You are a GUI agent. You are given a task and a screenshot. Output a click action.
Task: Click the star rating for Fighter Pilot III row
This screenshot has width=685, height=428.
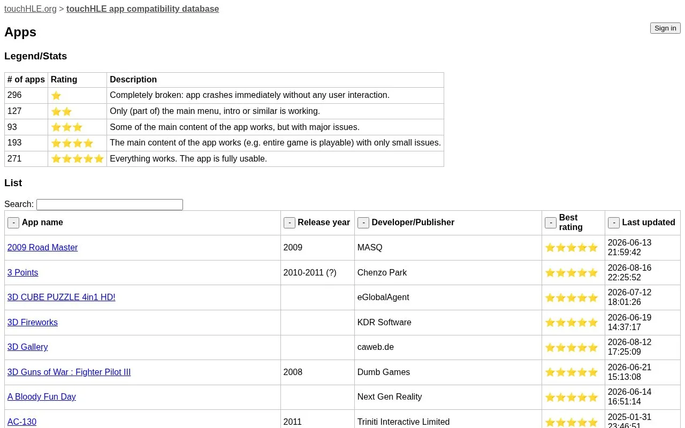[572, 372]
